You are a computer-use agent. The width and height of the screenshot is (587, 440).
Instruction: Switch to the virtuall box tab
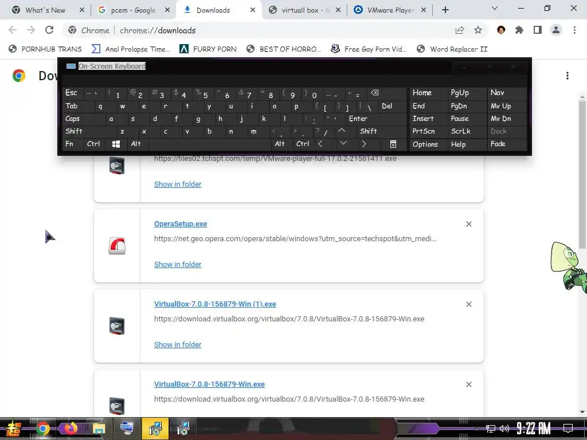(305, 10)
